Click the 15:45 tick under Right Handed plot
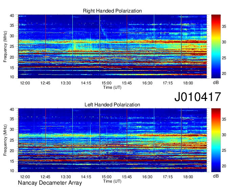The width and height of the screenshot is (230, 187). [127, 83]
